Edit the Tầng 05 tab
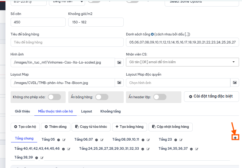Screen dimensions: 242x168 64,140
